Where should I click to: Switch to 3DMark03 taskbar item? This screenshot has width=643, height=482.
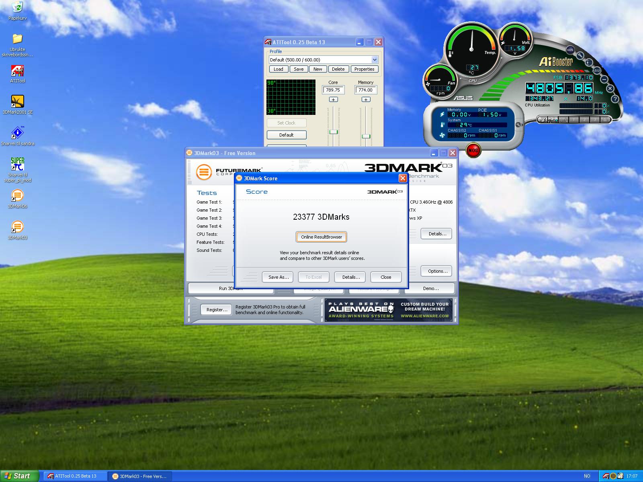click(140, 476)
